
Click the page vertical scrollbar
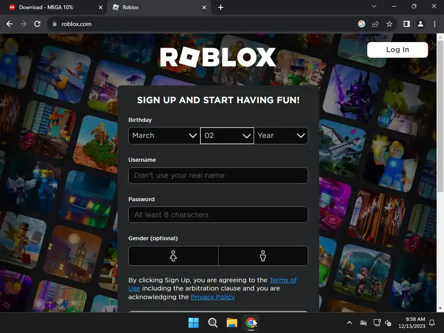pos(440,116)
